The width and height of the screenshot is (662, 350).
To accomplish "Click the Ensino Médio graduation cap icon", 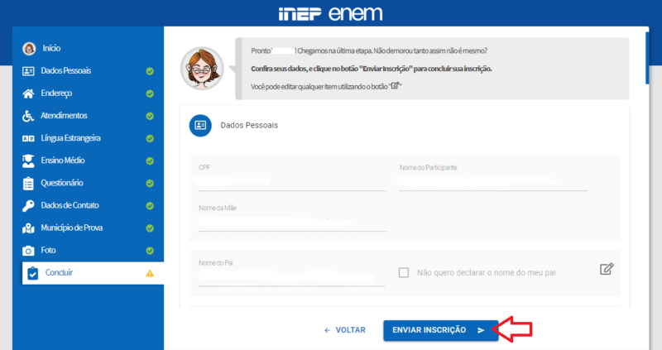I will (x=29, y=161).
